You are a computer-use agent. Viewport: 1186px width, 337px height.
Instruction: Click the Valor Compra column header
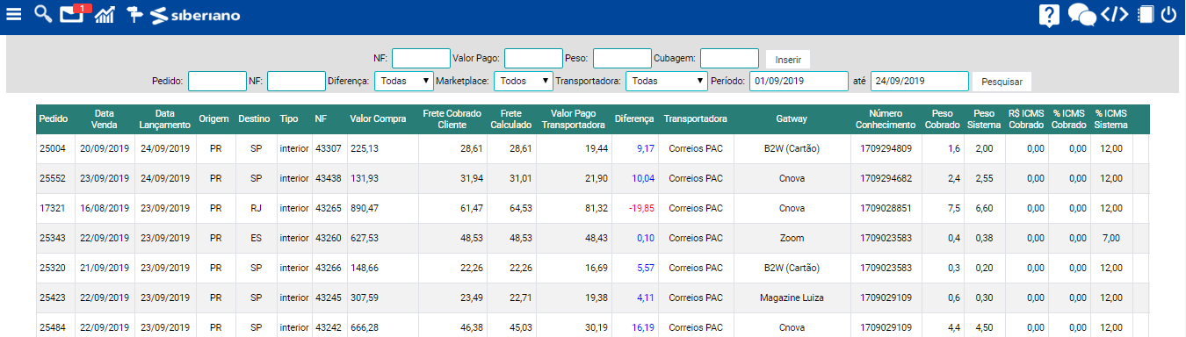(x=378, y=118)
